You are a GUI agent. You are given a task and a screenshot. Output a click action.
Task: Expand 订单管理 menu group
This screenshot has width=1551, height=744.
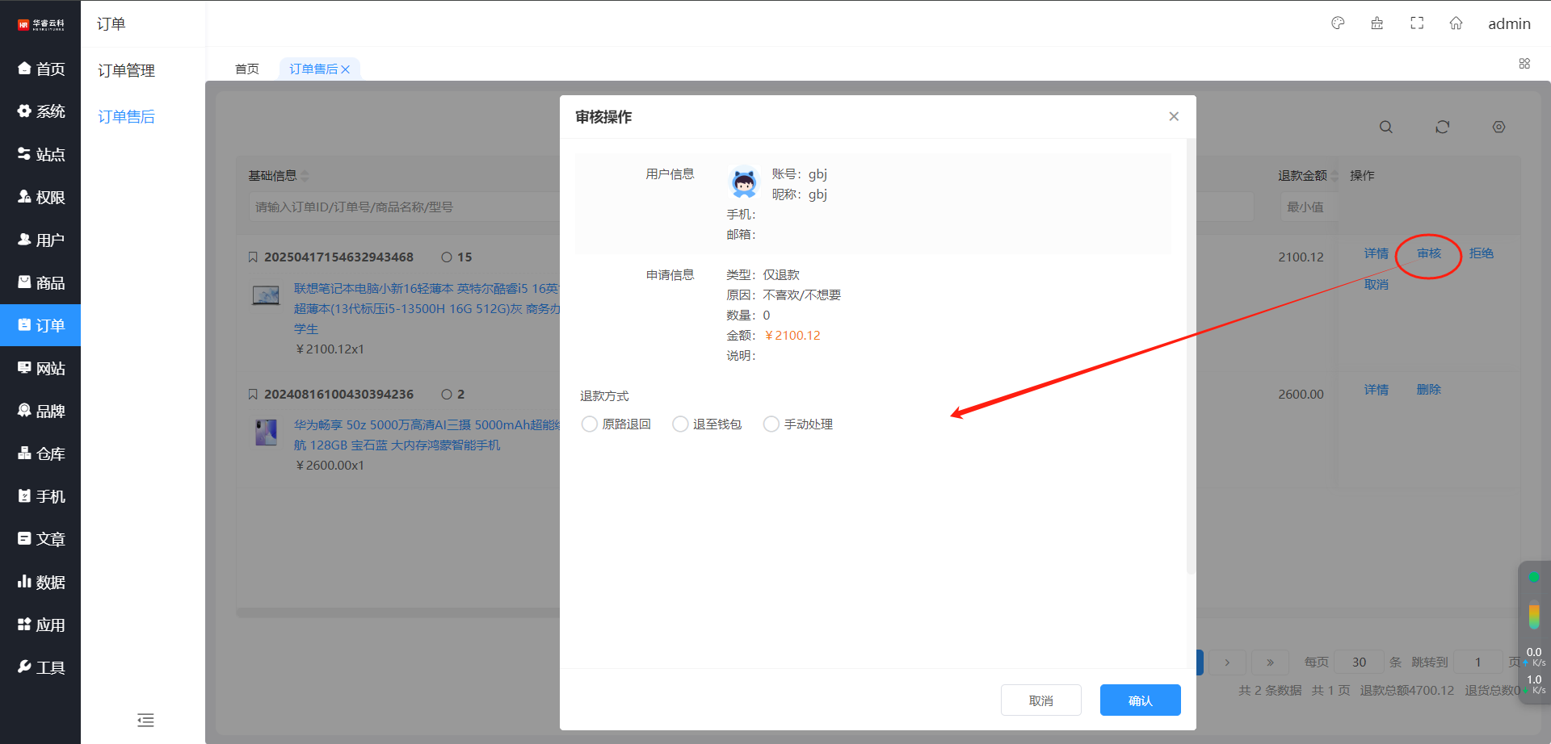click(127, 70)
